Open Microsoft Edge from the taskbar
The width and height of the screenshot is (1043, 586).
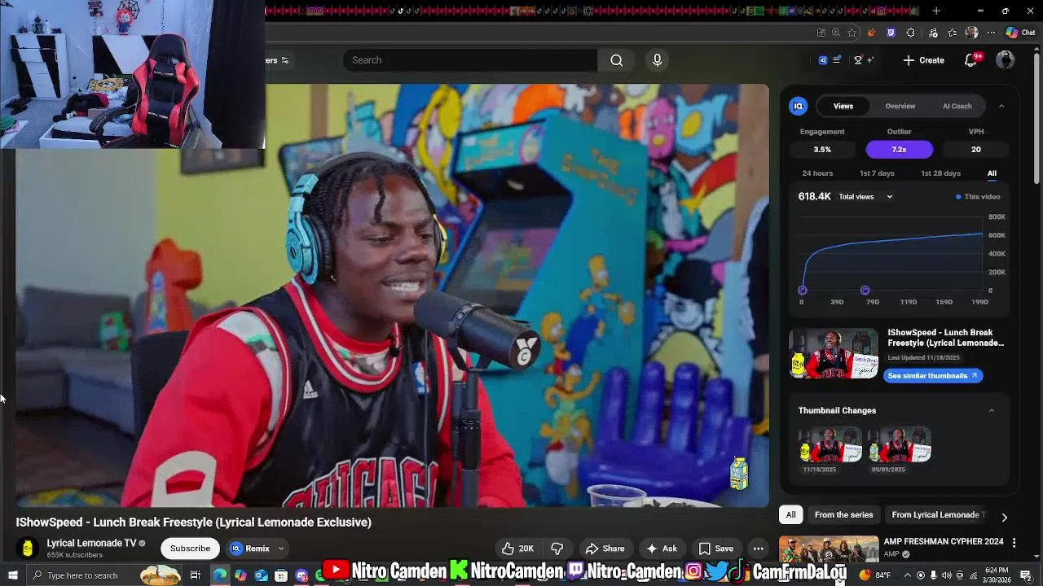220,575
